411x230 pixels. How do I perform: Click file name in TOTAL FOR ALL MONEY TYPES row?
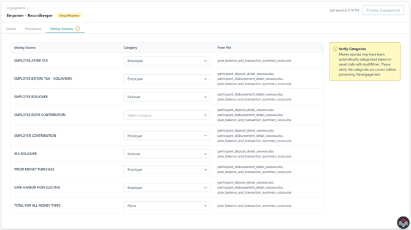click(254, 205)
